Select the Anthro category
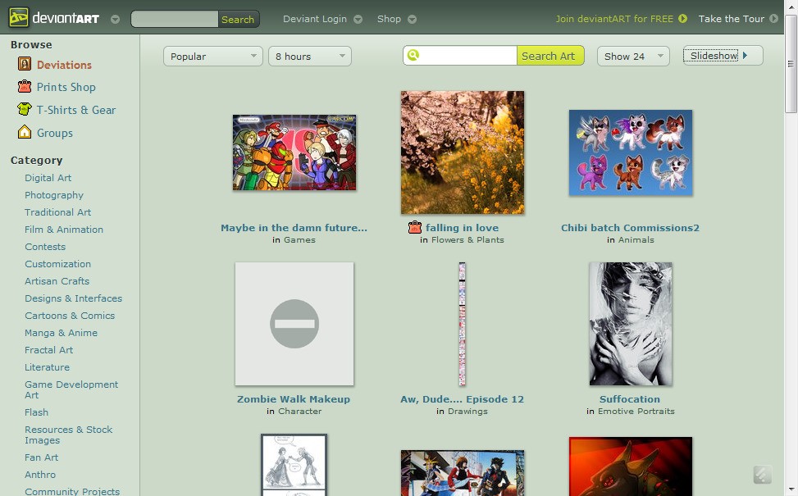798x496 pixels. (40, 475)
